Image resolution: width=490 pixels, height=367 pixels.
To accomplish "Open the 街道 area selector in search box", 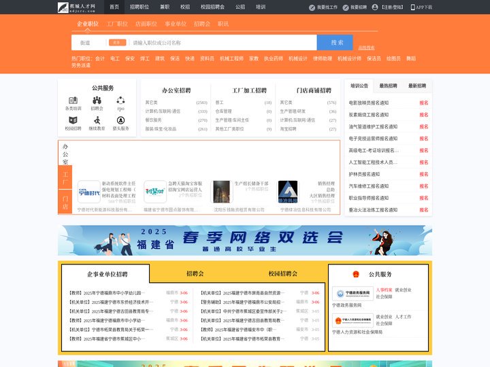I will [x=85, y=43].
